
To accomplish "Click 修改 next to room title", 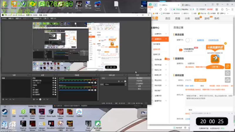I will click(202, 86).
